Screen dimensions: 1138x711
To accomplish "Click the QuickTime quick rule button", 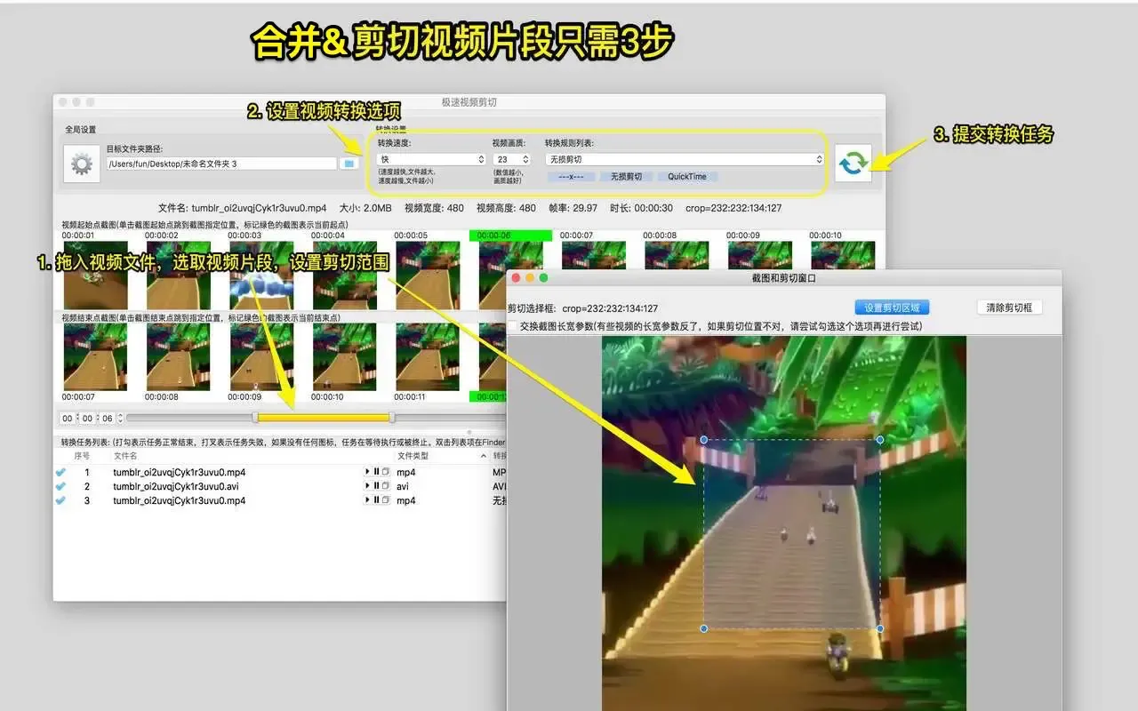I will [687, 177].
